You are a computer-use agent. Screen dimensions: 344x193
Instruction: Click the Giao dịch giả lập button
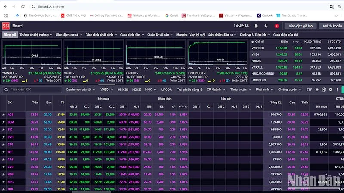pyautogui.click(x=301, y=26)
